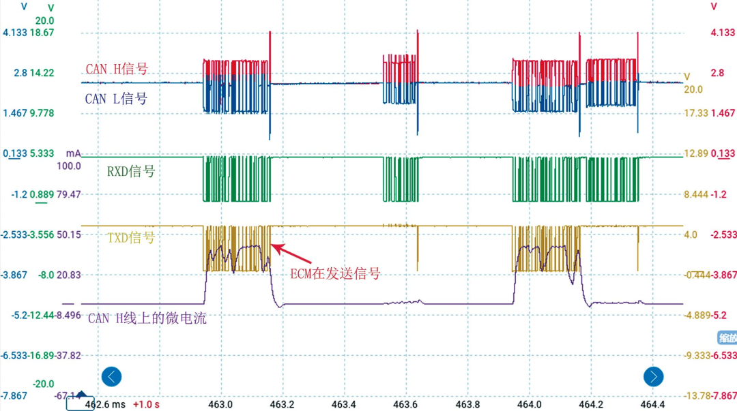Click the 463.2 time axis label
Image resolution: width=737 pixels, height=411 pixels.
pos(282,404)
